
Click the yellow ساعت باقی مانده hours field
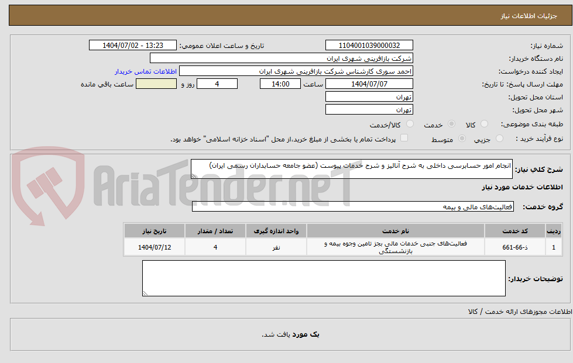156,83
